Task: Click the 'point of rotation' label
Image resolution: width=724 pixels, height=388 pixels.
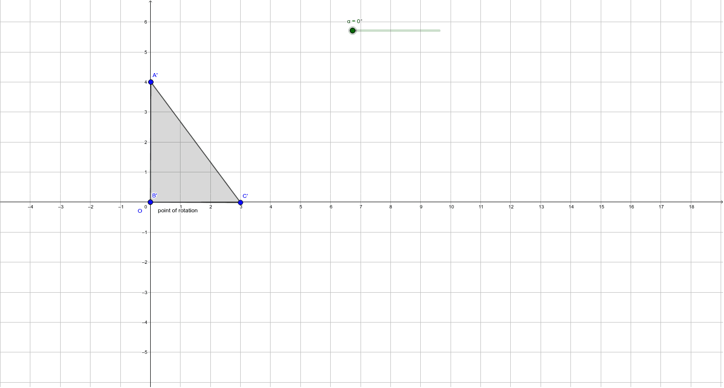Action: coord(178,210)
